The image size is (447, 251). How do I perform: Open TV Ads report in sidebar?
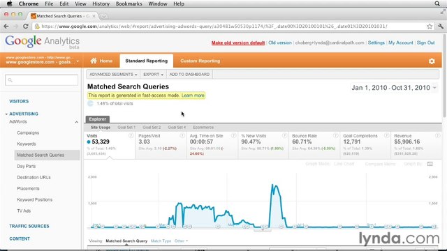click(24, 211)
